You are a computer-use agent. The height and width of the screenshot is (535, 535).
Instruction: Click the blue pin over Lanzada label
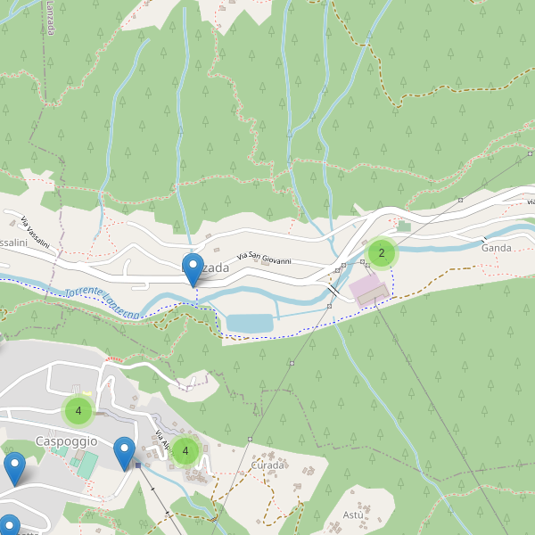pos(193,270)
